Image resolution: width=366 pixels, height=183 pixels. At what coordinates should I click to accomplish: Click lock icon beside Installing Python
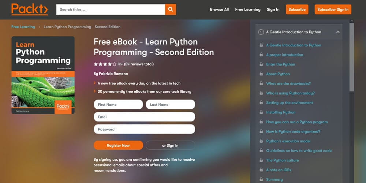[x=261, y=112]
